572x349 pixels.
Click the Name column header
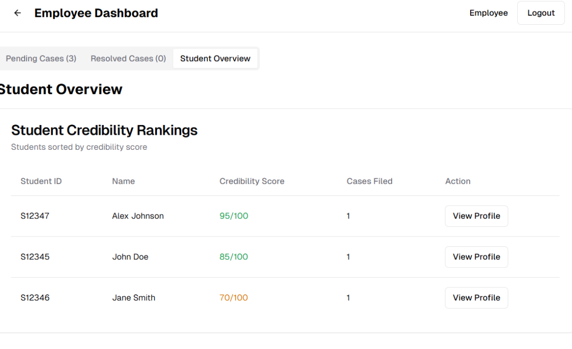(123, 181)
